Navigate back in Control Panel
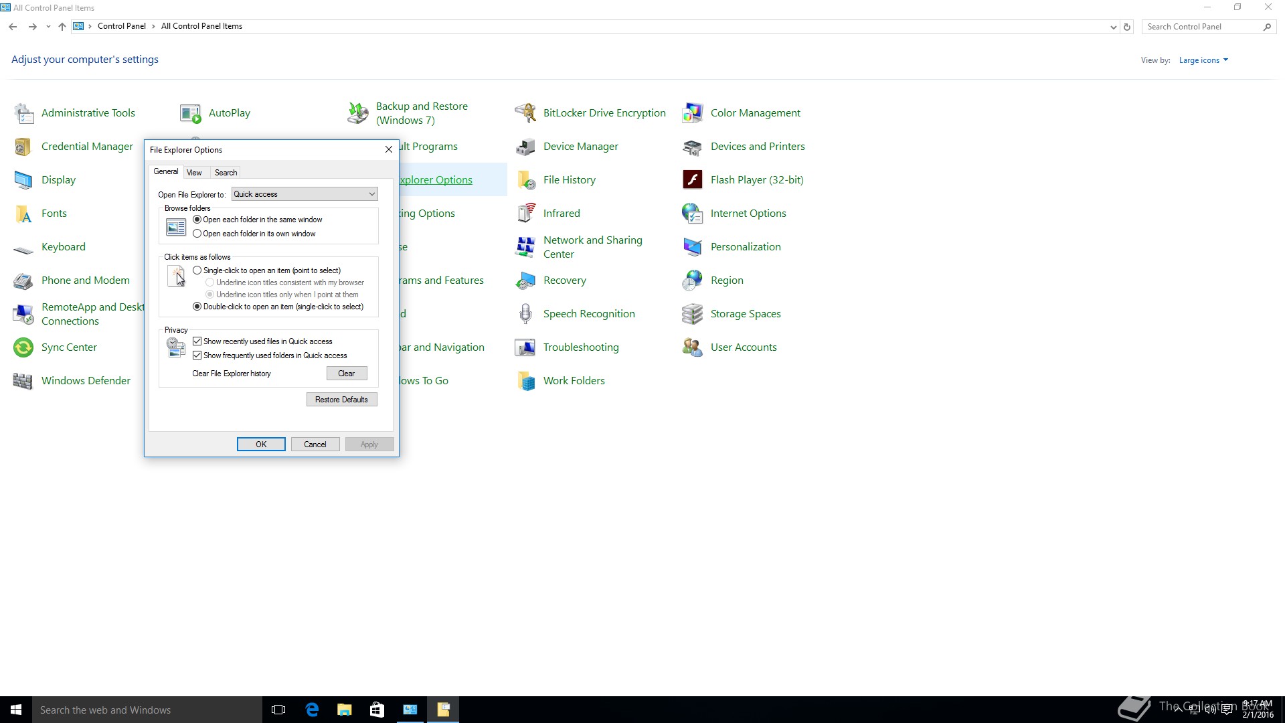The height and width of the screenshot is (723, 1285). [x=13, y=27]
